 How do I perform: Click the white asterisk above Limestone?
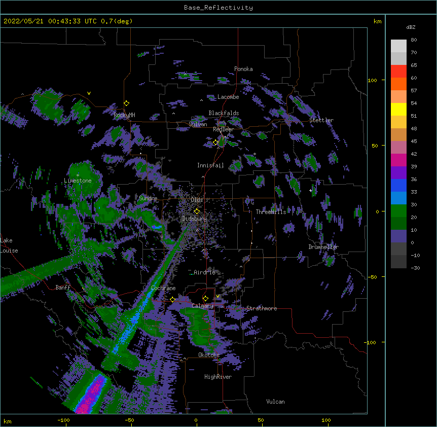78,175
